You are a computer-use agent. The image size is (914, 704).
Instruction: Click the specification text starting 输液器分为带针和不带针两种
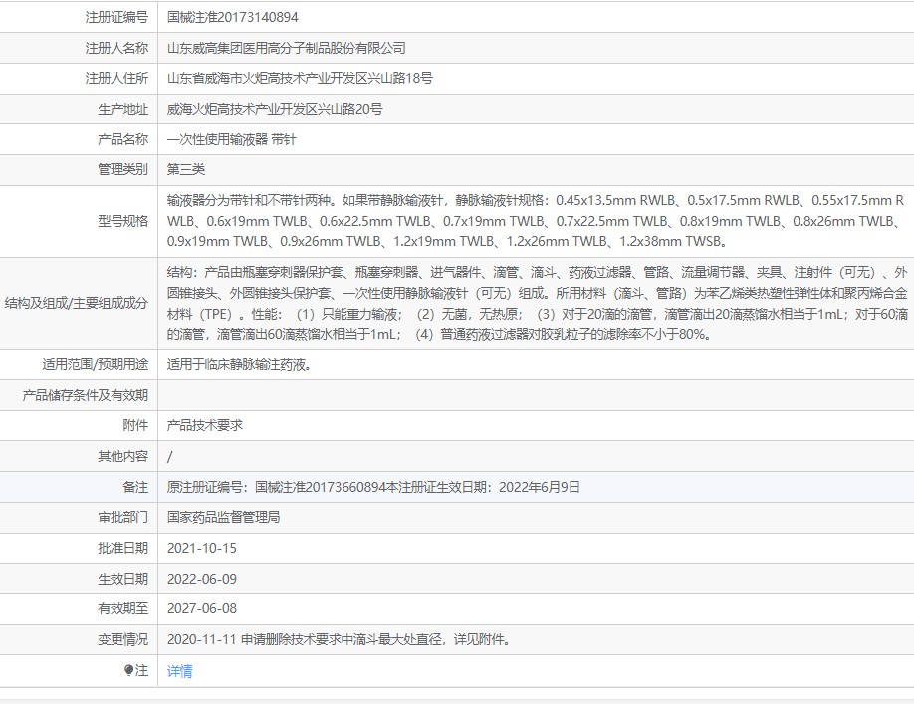pyautogui.click(x=535, y=221)
